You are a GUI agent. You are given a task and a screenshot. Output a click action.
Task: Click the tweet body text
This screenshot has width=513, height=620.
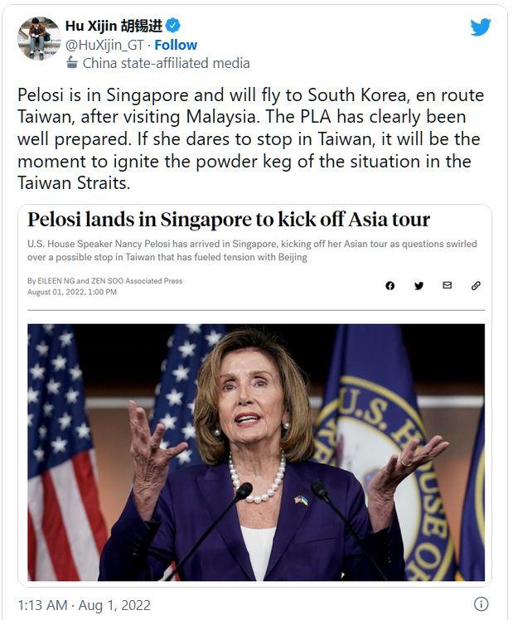pyautogui.click(x=250, y=139)
